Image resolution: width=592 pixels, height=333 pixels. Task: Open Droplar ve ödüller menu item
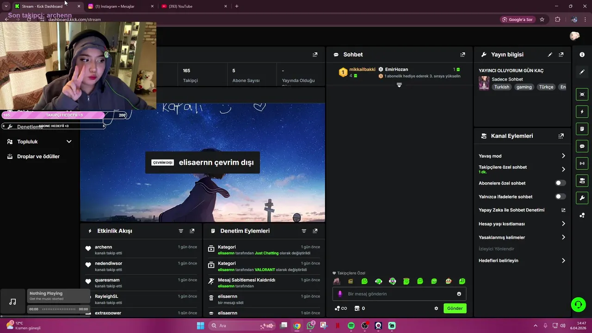tap(39, 156)
